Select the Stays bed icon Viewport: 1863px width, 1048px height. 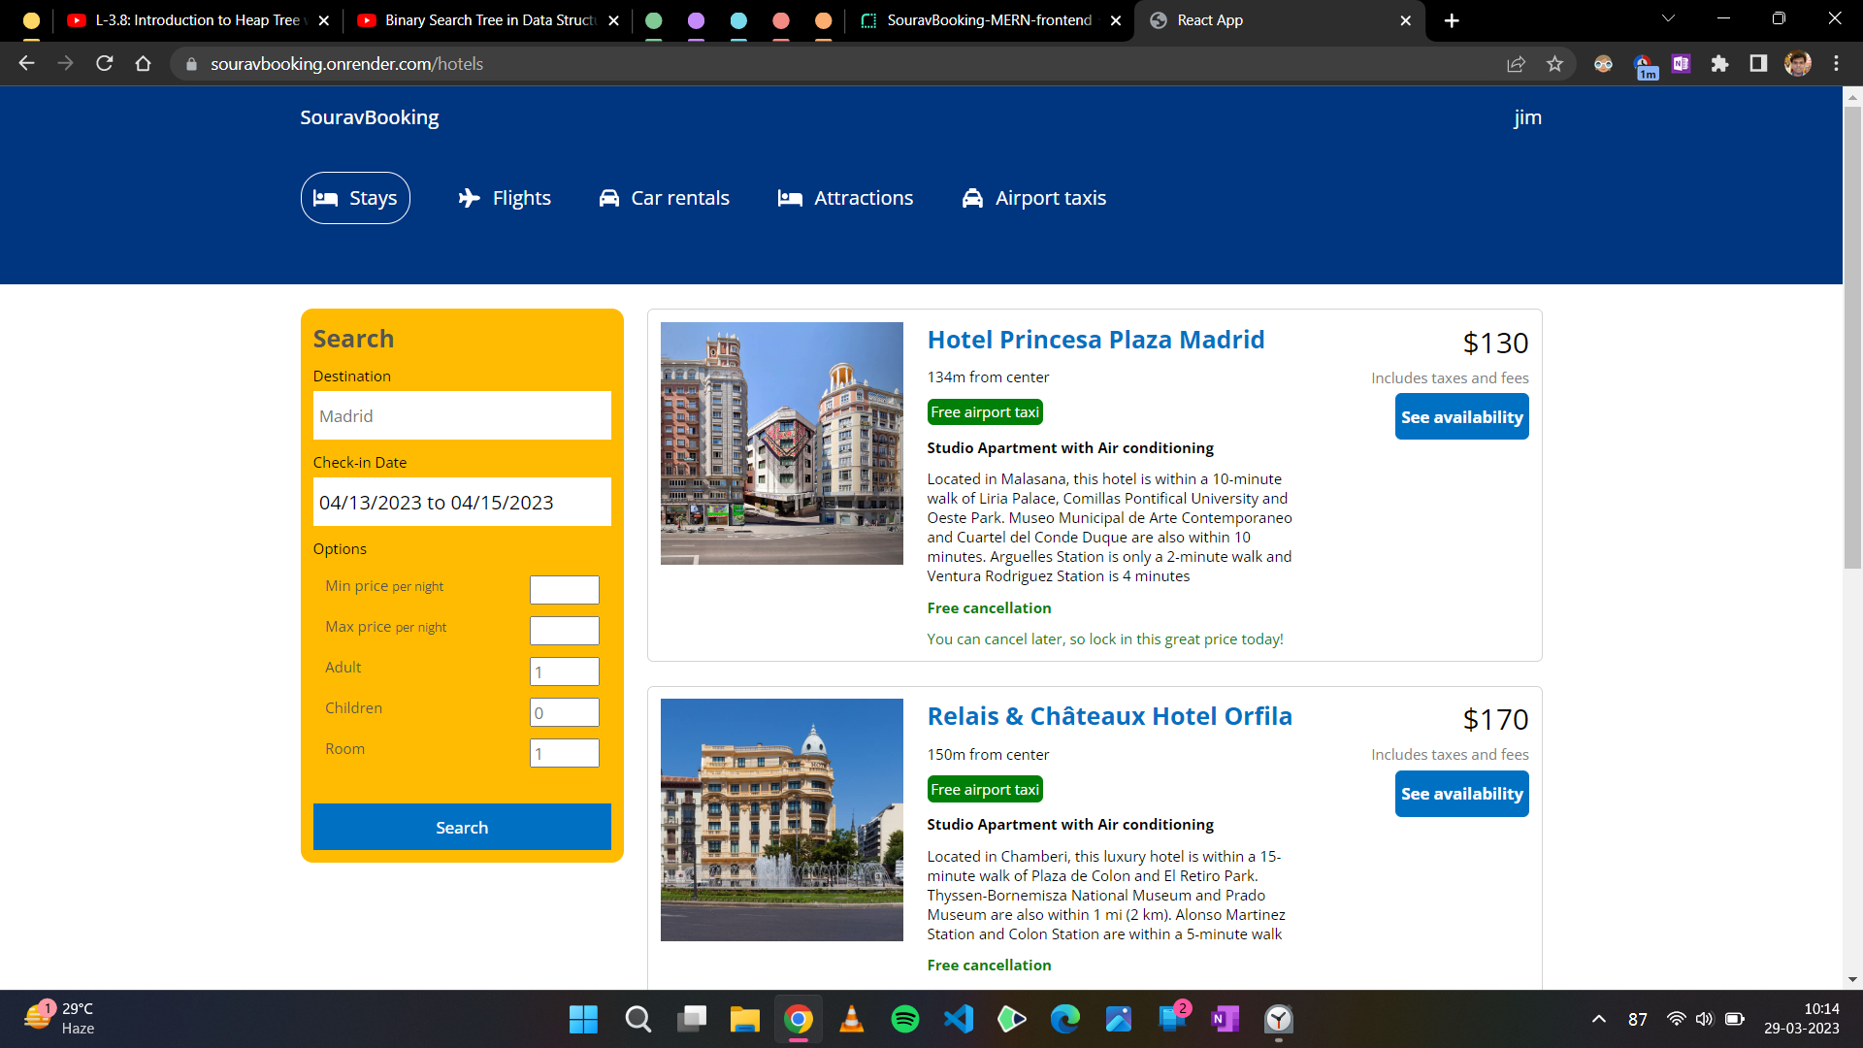[328, 198]
